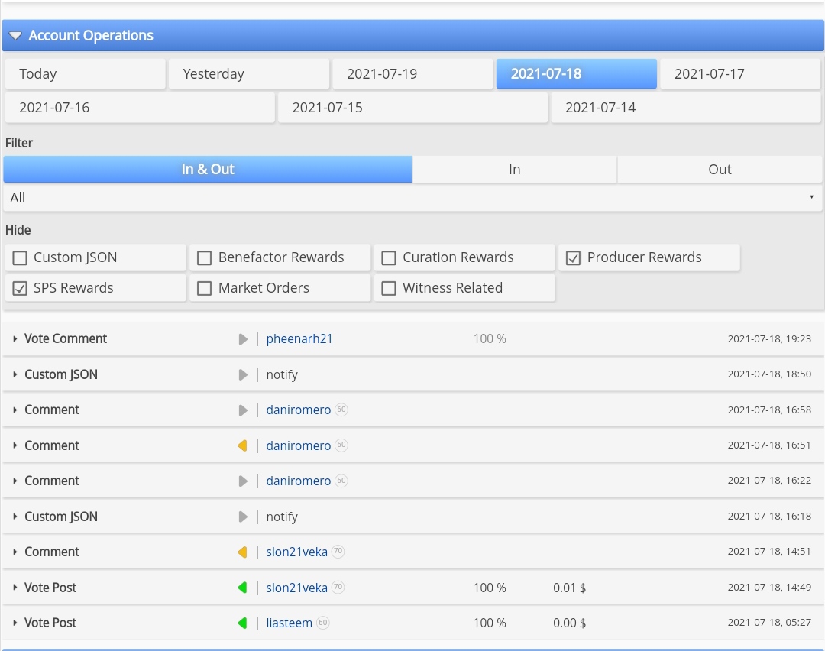825x651 pixels.
Task: Collapse the Account Operations panel arrow
Action: (x=15, y=36)
